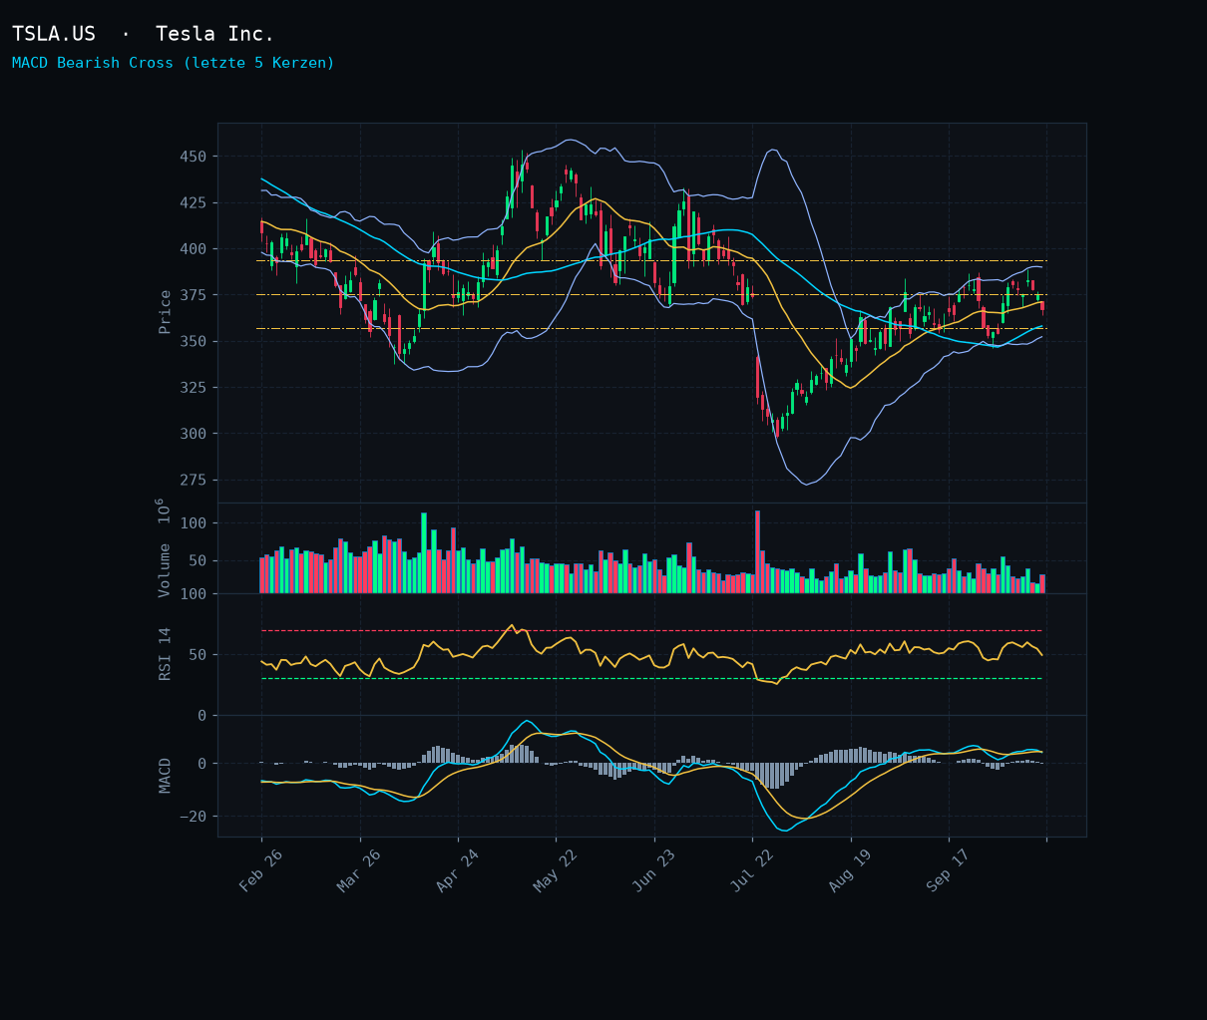Click the 375 price axis label
Screen dimensions: 1207x1020
(x=194, y=295)
